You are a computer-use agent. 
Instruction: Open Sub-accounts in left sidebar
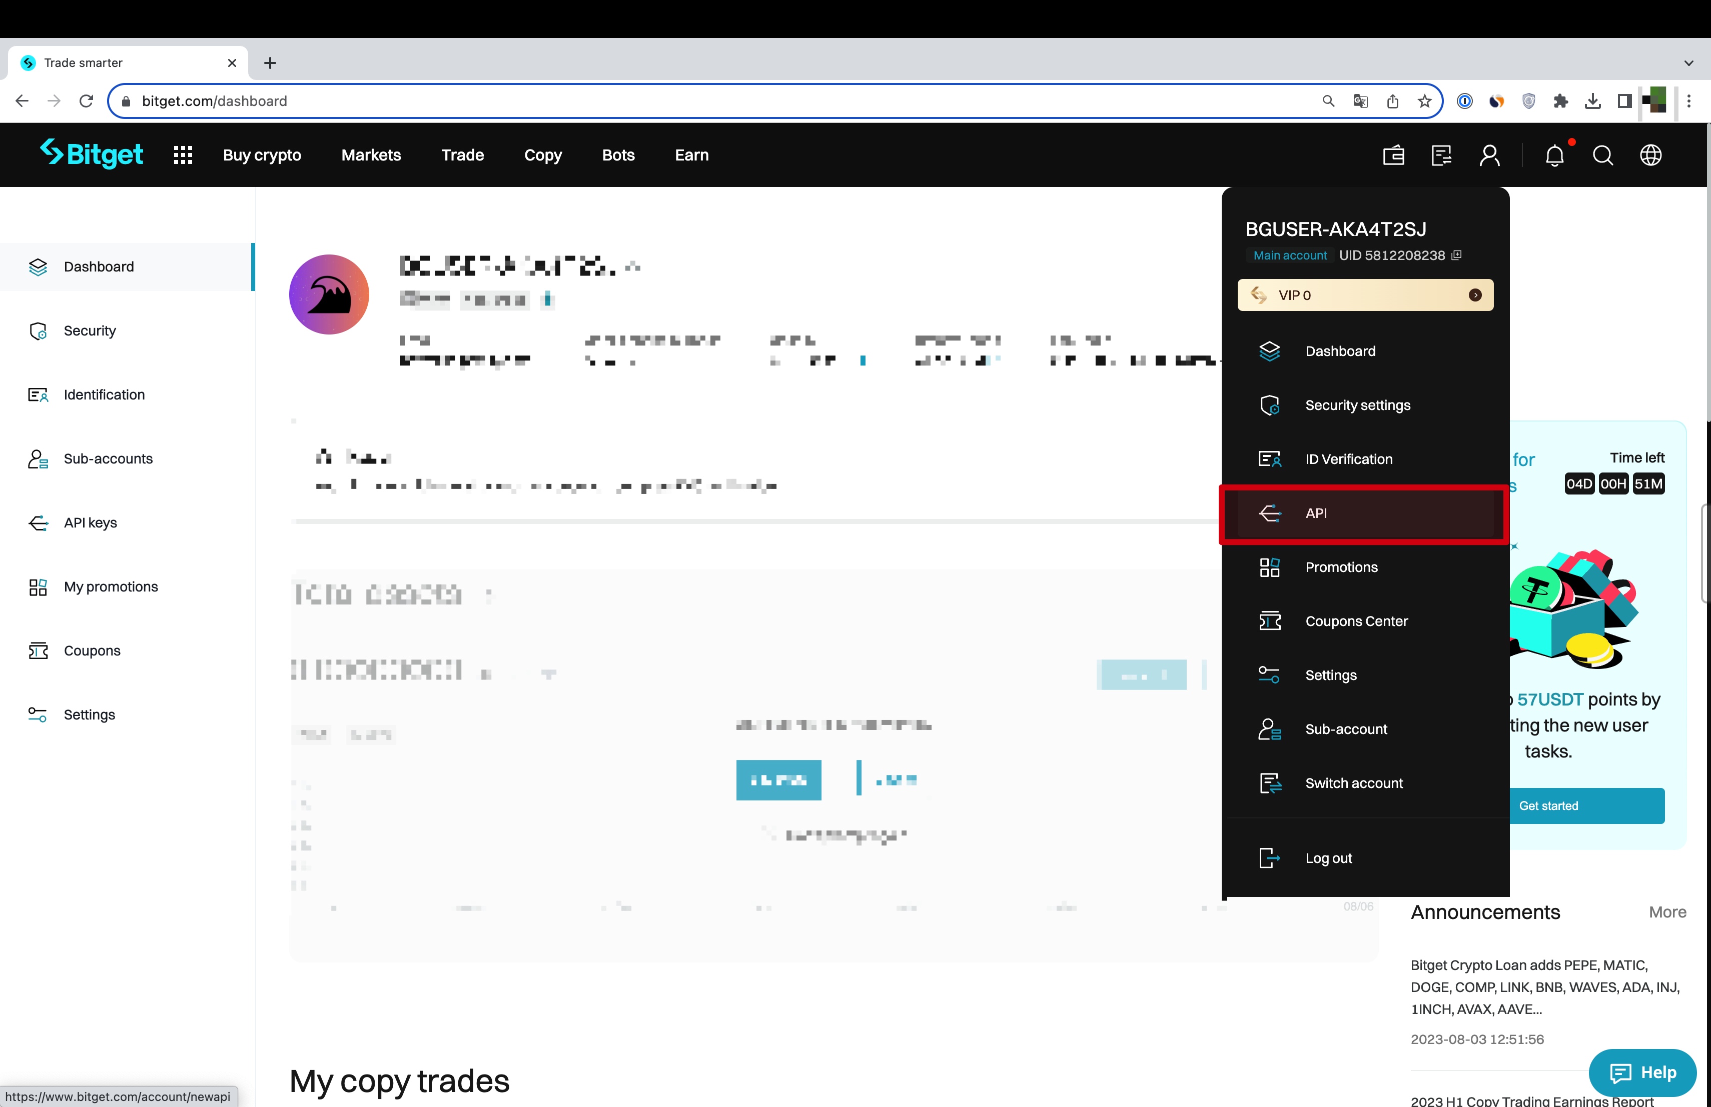108,458
